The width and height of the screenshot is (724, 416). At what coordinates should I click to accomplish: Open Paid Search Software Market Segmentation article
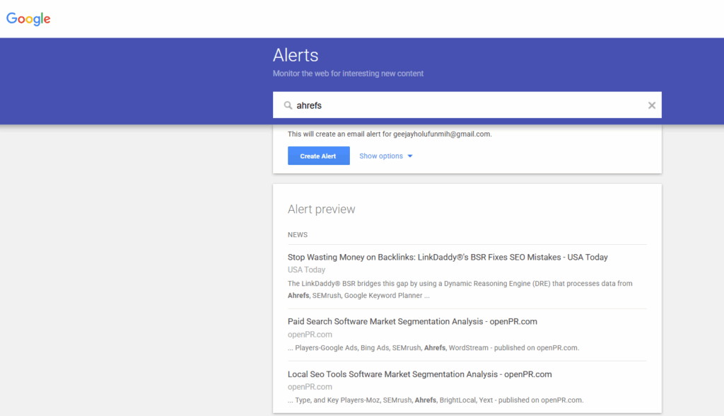(x=412, y=322)
